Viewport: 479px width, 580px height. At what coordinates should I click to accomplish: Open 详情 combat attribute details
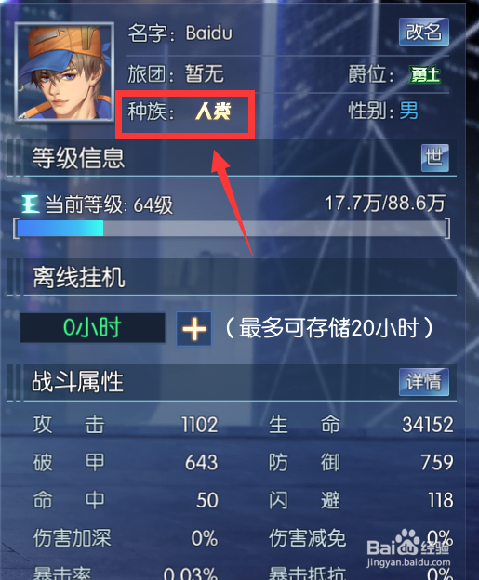[x=424, y=382]
